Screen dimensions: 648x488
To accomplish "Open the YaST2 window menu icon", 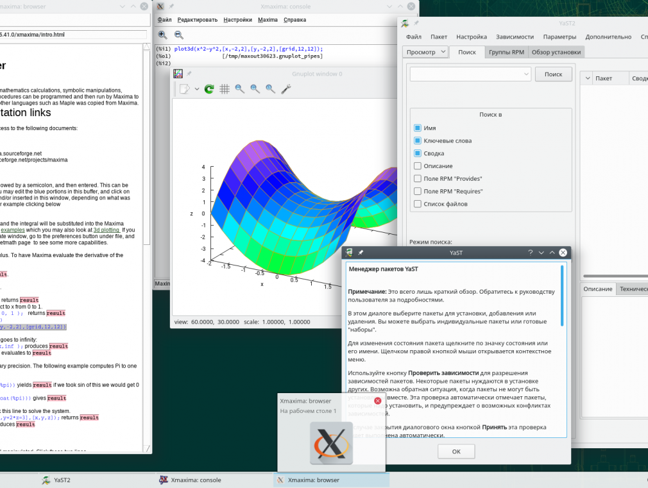I will [405, 24].
